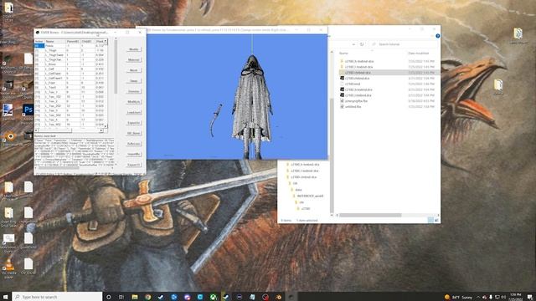
Task: Open Adobe Photoshop desktop shortcut
Action: point(28,110)
